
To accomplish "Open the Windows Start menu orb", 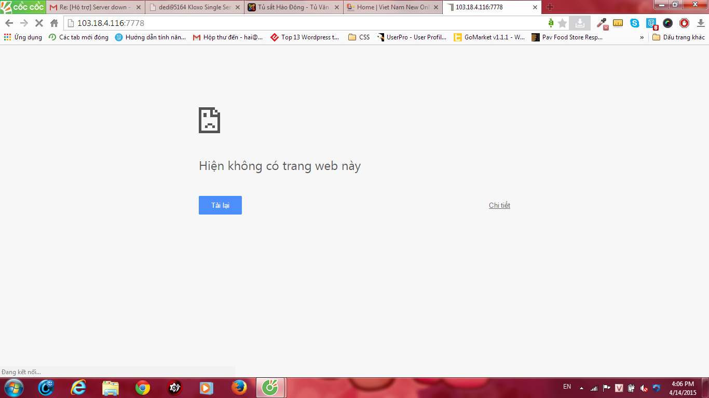I will pos(13,388).
